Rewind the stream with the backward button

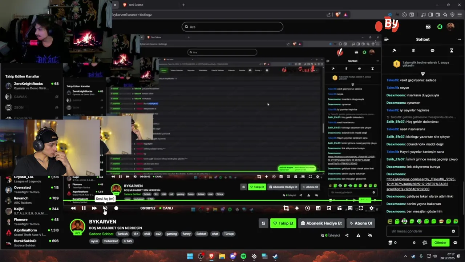pyautogui.click(x=73, y=208)
